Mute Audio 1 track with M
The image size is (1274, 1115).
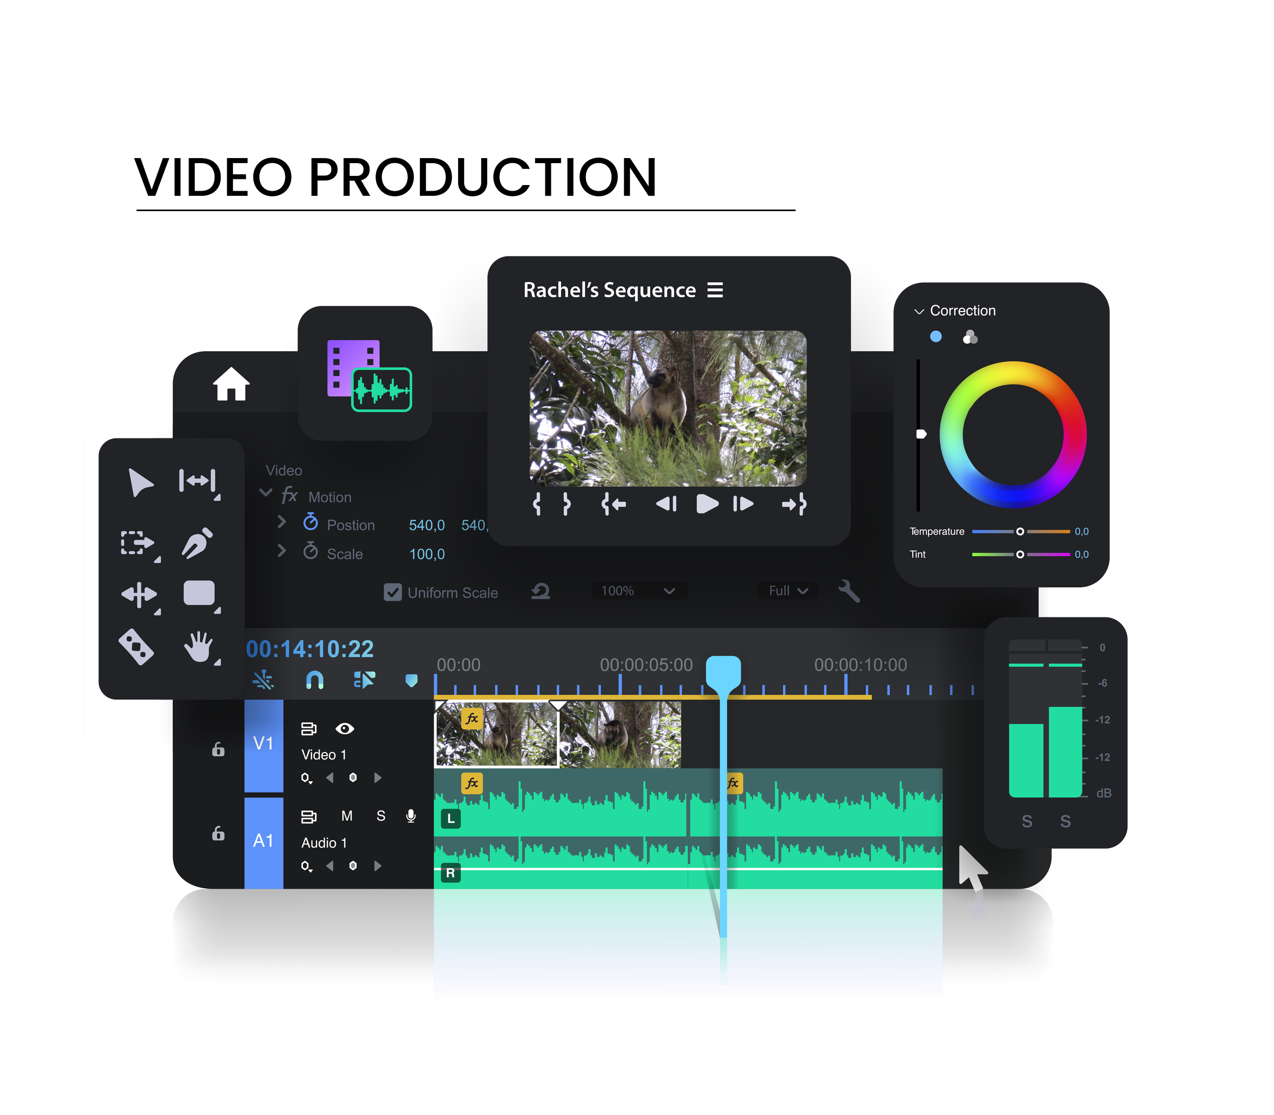coord(347,816)
